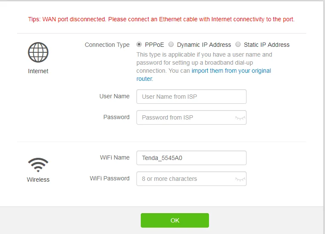Click the Wireless caption under WiFi icon
The height and width of the screenshot is (234, 325).
[38, 180]
